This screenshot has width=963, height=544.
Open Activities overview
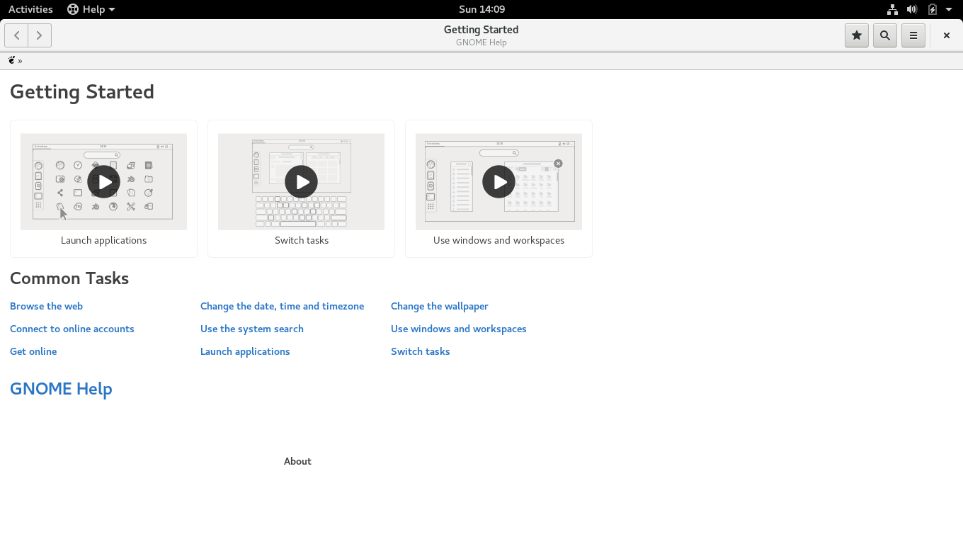tap(30, 9)
